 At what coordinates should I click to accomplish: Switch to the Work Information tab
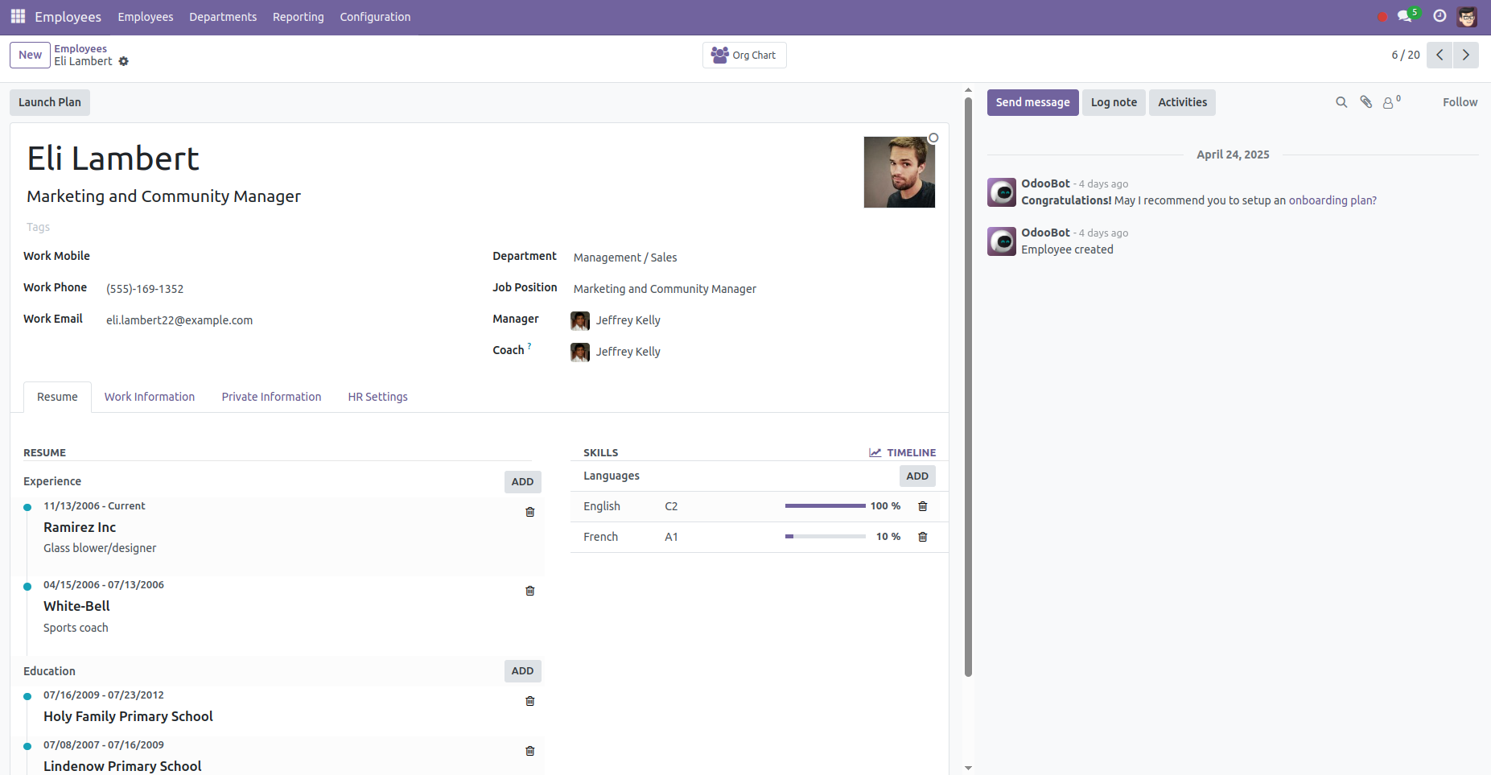pos(150,397)
